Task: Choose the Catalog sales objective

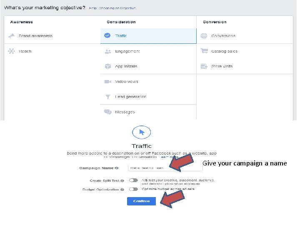Action: [245, 51]
